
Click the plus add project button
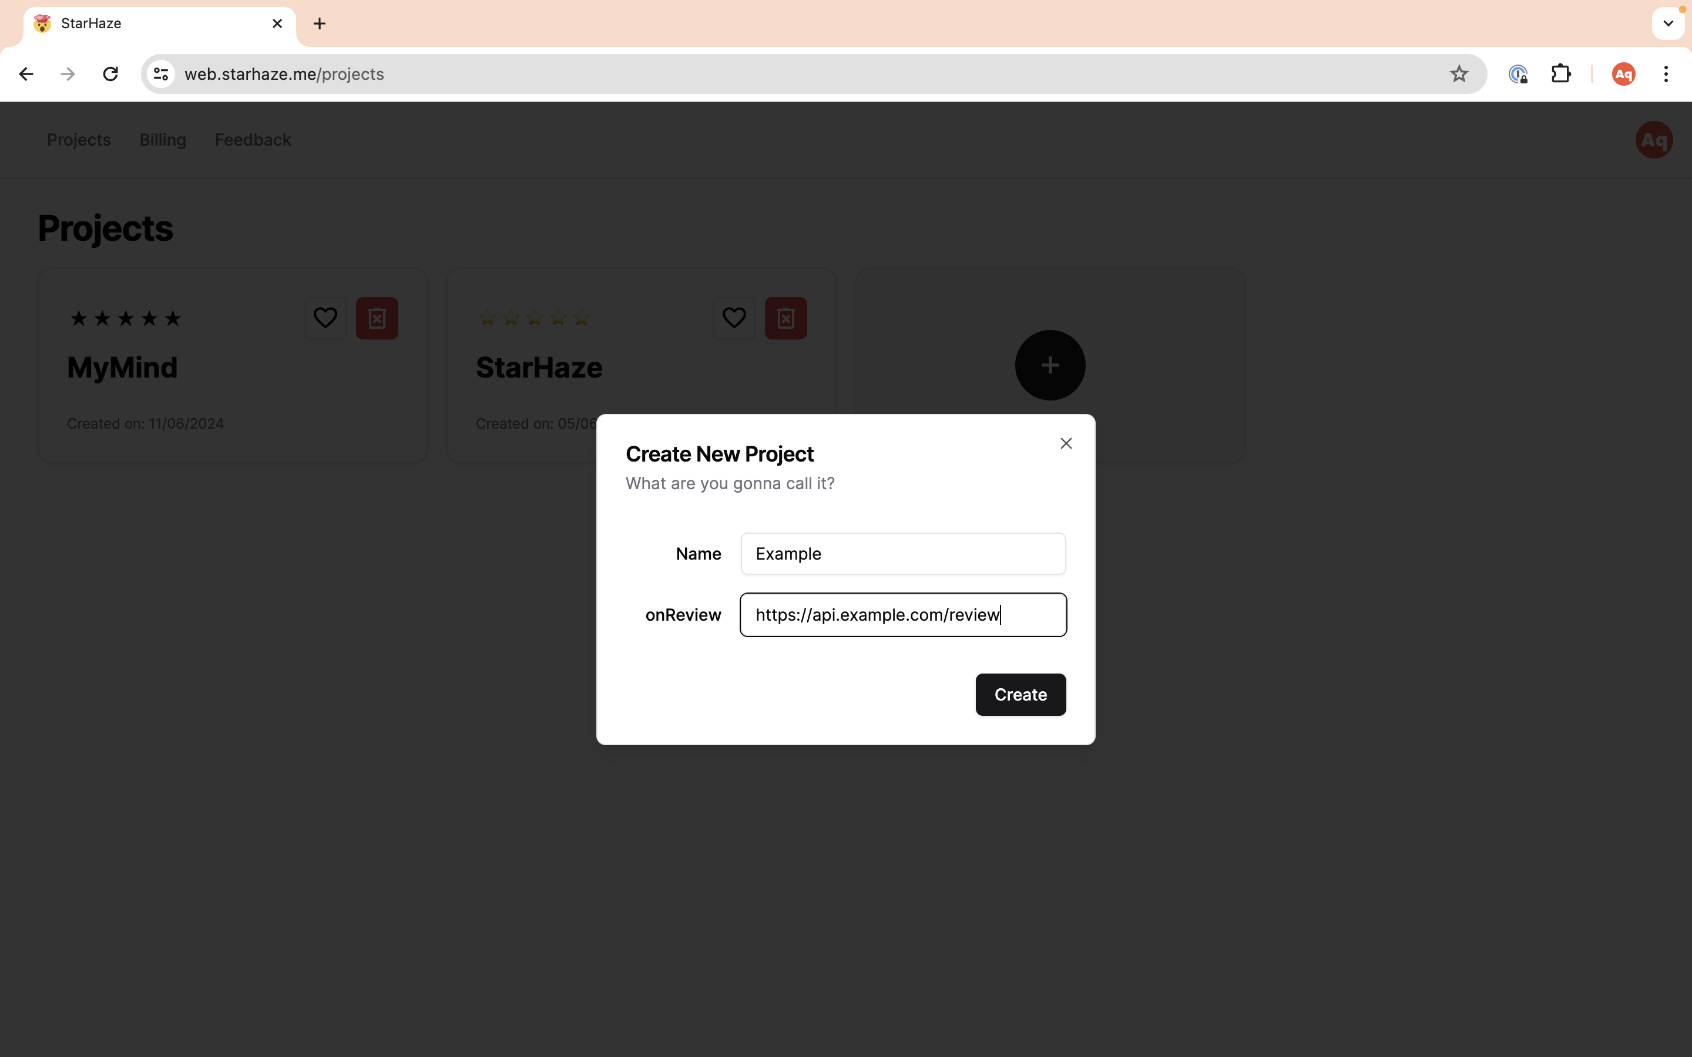[1049, 365]
